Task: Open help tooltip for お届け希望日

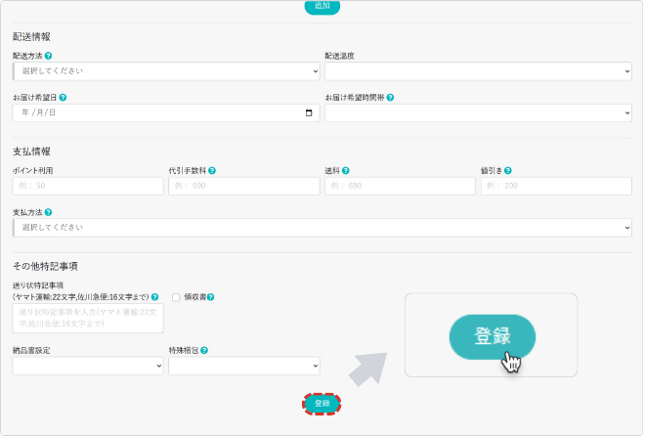Action: point(63,98)
